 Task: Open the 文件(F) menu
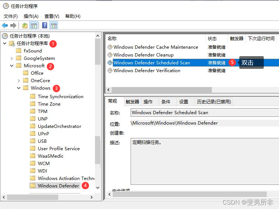click(11, 16)
